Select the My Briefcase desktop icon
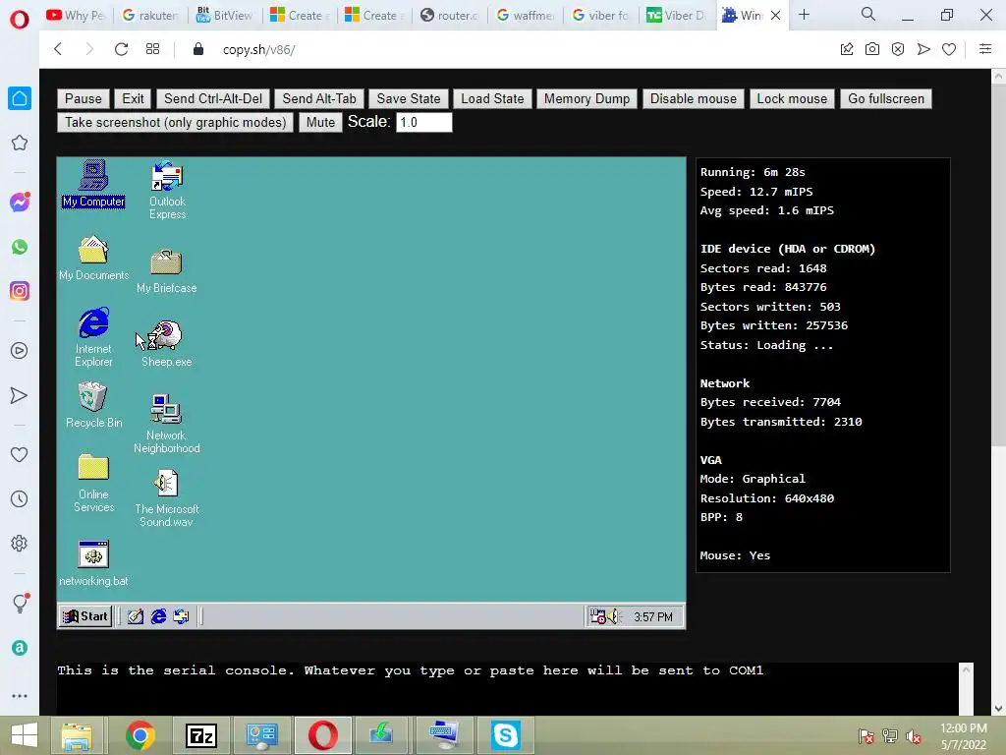The height and width of the screenshot is (755, 1006). [x=166, y=271]
